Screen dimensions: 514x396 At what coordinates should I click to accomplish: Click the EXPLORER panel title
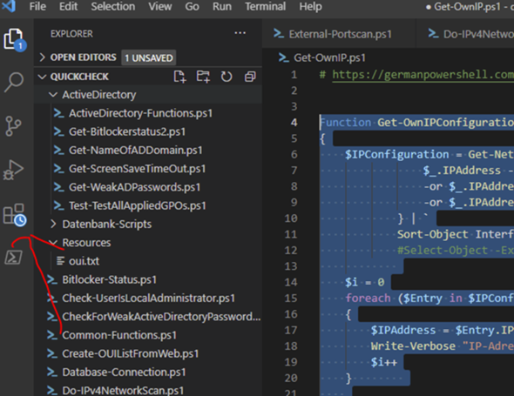pos(71,34)
